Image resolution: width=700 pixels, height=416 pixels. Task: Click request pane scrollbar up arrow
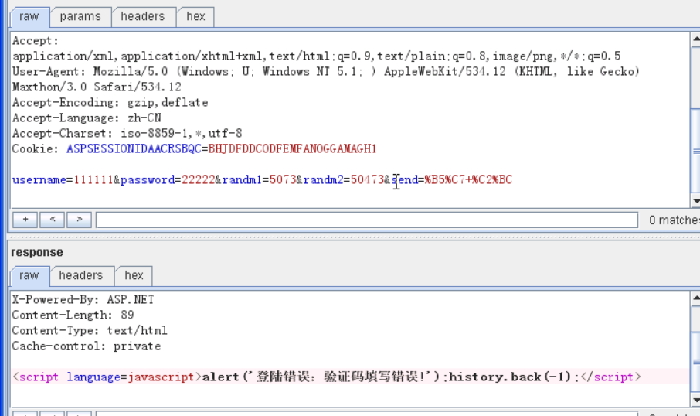click(695, 39)
